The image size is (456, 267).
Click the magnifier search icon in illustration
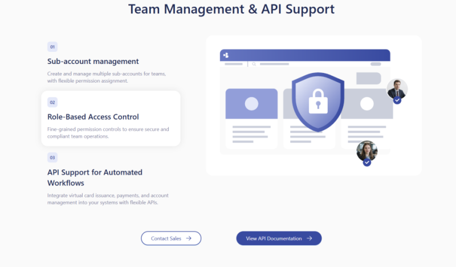click(254, 64)
